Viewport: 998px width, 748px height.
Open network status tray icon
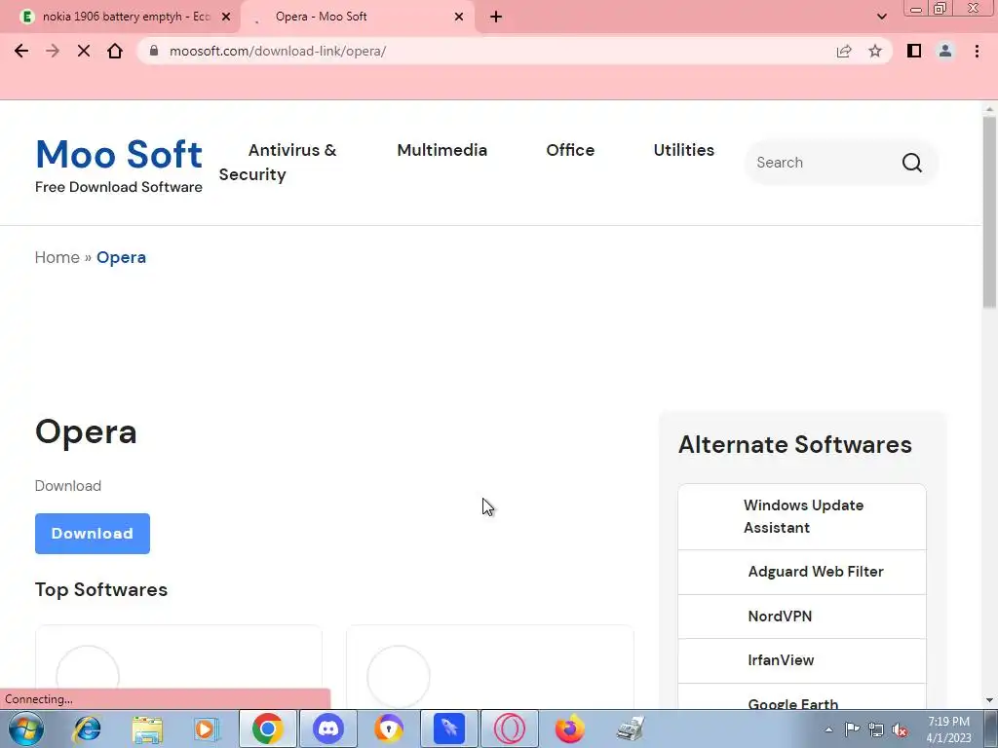(x=876, y=729)
